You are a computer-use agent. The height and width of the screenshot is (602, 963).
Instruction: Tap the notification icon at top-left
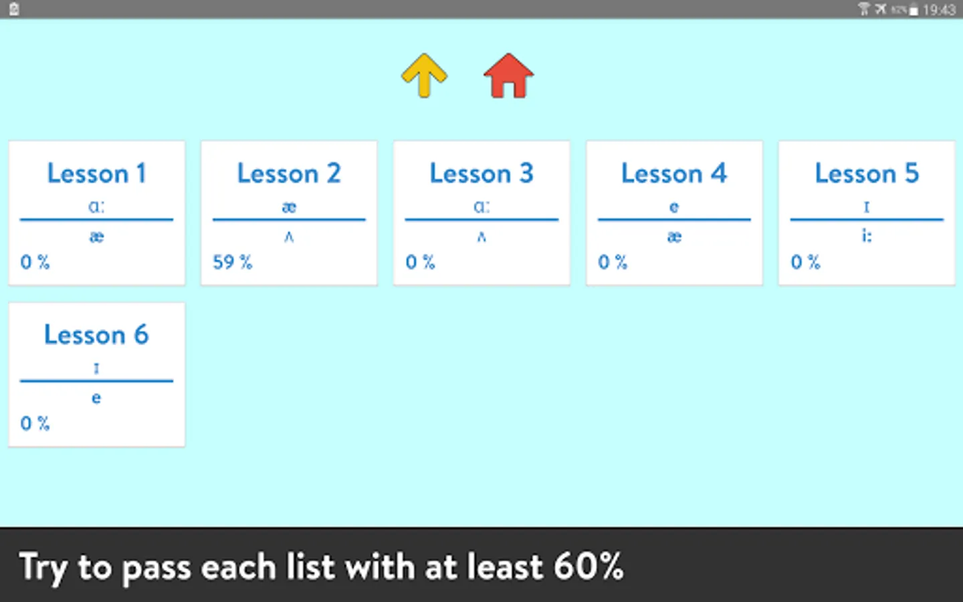[x=14, y=9]
